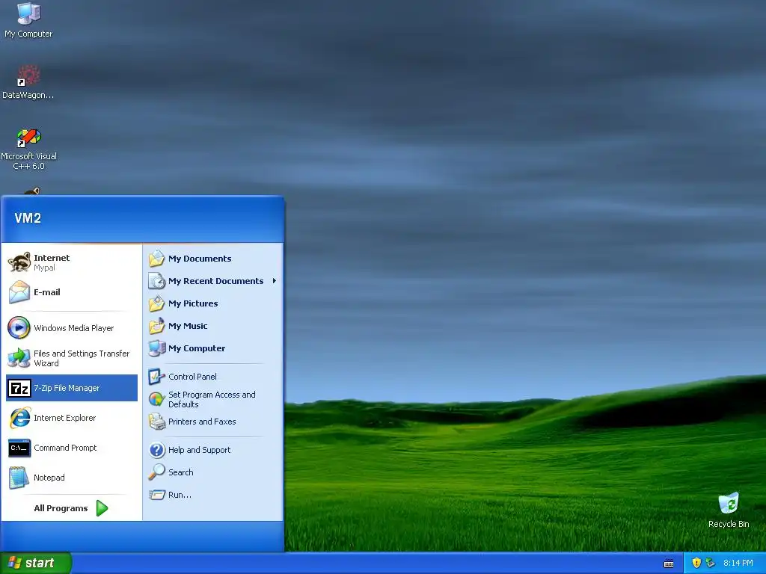Open the My Computer desktop icon
This screenshot has width=766, height=574.
(28, 20)
